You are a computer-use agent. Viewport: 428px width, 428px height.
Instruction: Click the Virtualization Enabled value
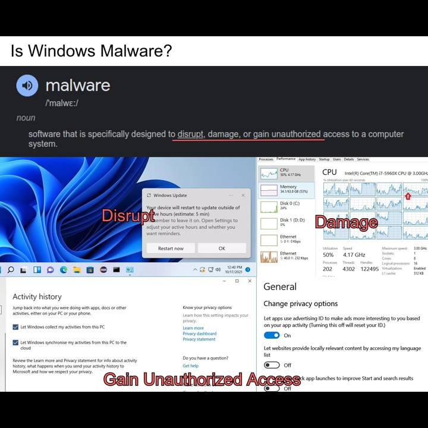[420, 268]
